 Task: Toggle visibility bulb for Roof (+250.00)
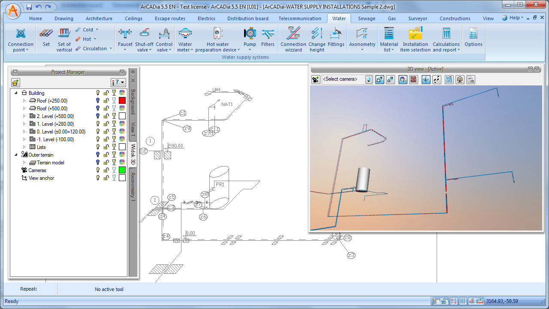[x=98, y=100]
